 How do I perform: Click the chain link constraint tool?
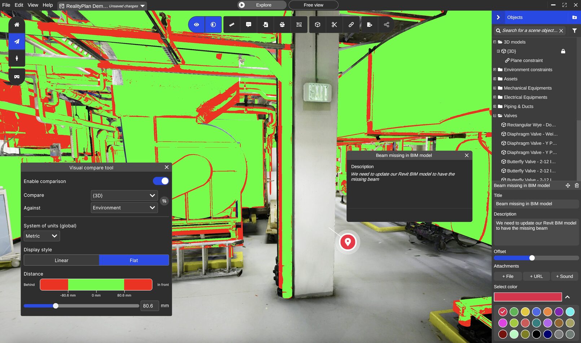tap(351, 25)
